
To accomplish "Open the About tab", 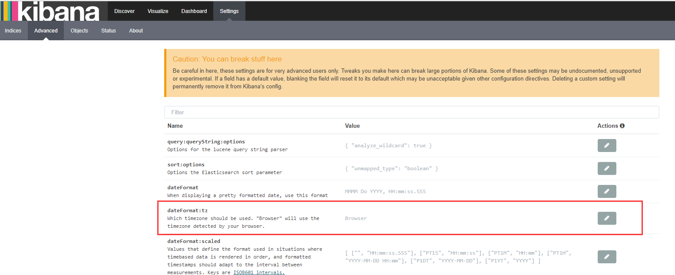I will pos(136,31).
